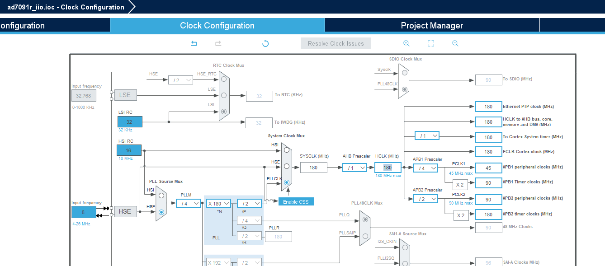Select LSE radio in RTC Clock Mux
Screen dimensions: 605x266
point(224,95)
